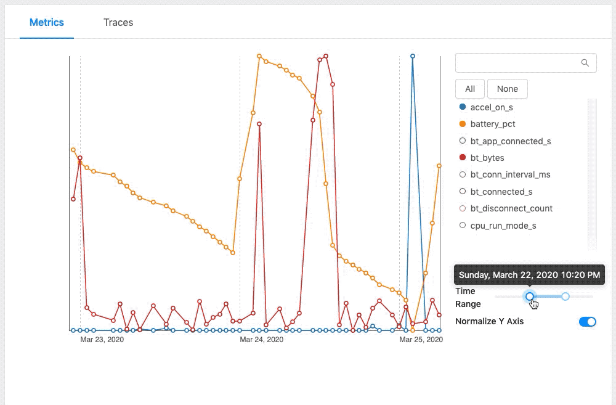Image resolution: width=616 pixels, height=405 pixels.
Task: Toggle the accel_on_s series marker
Action: click(463, 107)
